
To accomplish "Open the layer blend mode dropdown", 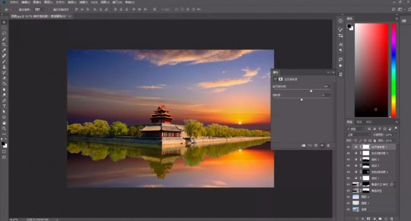I will click(x=359, y=135).
